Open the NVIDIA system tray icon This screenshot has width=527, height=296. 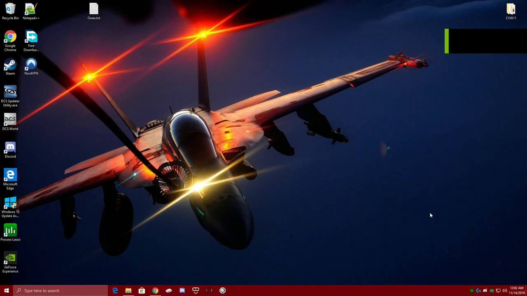tap(492, 291)
